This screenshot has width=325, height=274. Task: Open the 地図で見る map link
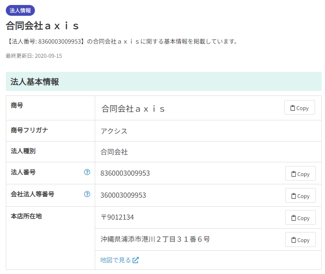116,260
